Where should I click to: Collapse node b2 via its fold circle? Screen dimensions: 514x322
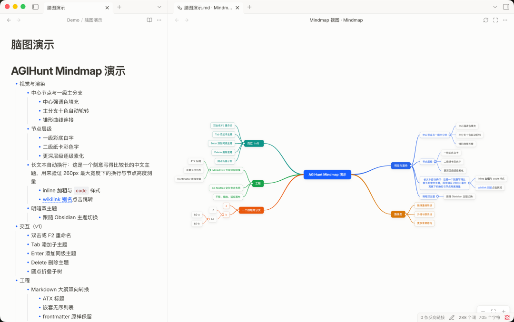(x=208, y=219)
